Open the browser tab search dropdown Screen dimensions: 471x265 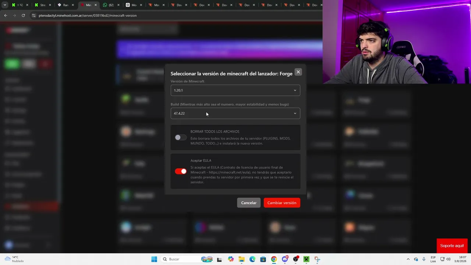[x=5, y=5]
